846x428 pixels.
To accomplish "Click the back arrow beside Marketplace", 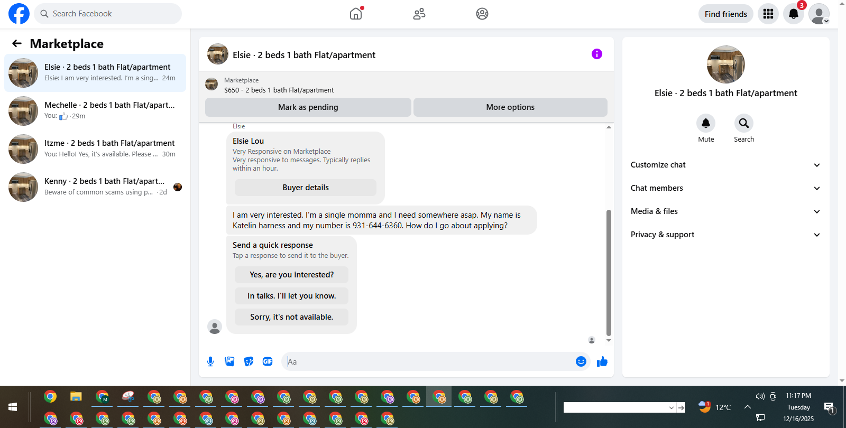I will [x=17, y=43].
